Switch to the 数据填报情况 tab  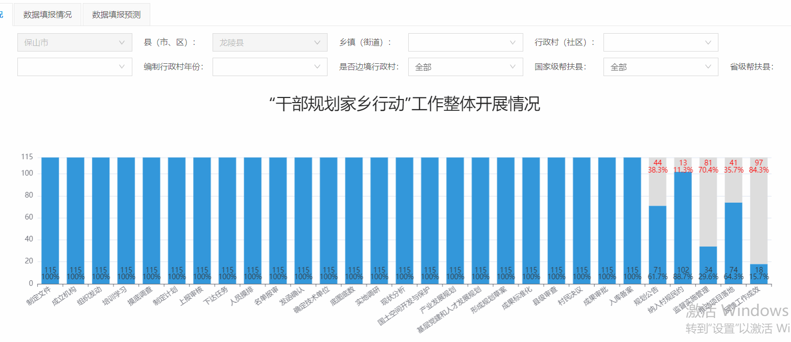pos(48,14)
